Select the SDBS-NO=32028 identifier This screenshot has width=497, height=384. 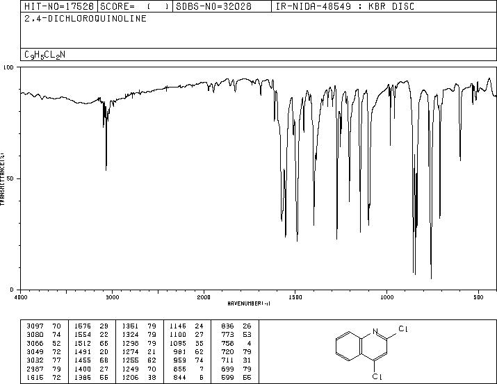click(213, 6)
